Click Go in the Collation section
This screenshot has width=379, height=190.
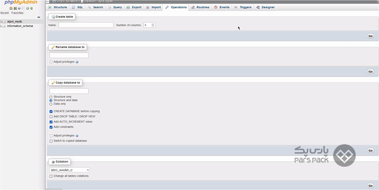tap(370, 185)
